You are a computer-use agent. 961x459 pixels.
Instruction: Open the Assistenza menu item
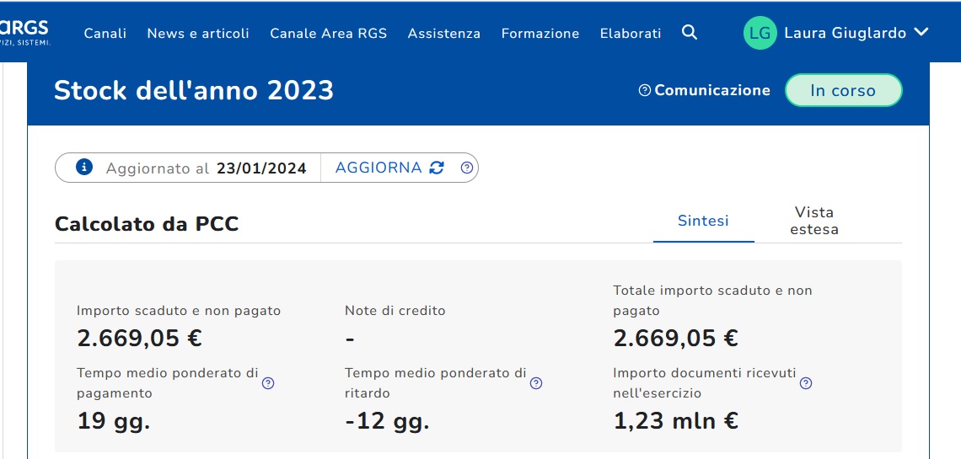pos(443,34)
